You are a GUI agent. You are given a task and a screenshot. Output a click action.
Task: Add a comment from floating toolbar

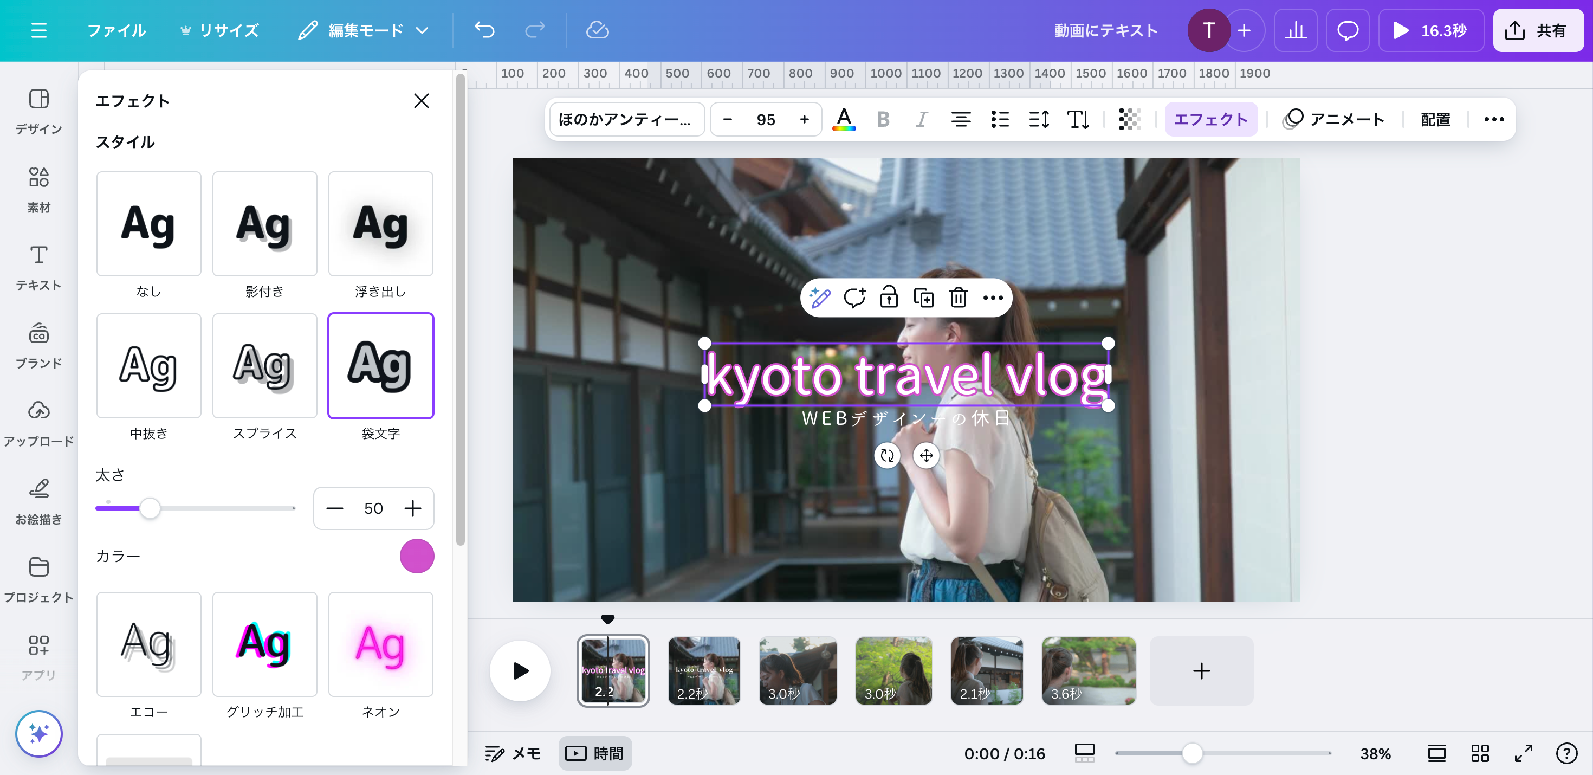pos(854,298)
